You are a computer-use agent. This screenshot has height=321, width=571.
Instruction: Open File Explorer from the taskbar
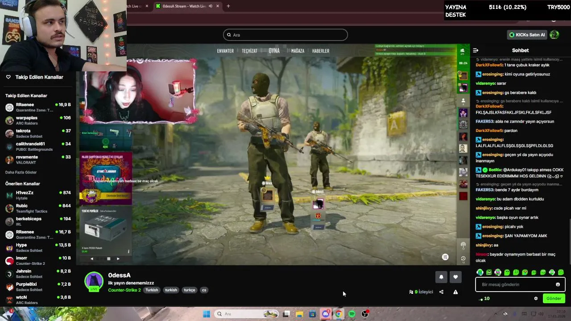[299, 314]
